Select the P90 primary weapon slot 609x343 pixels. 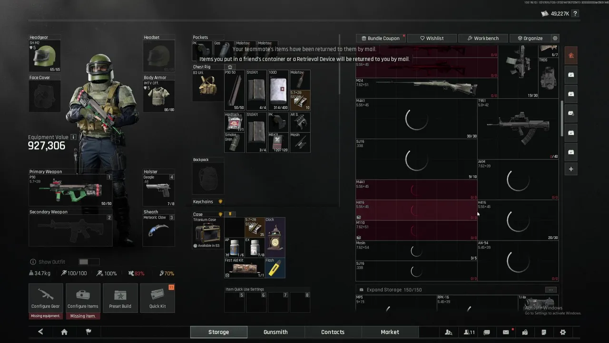[71, 190]
